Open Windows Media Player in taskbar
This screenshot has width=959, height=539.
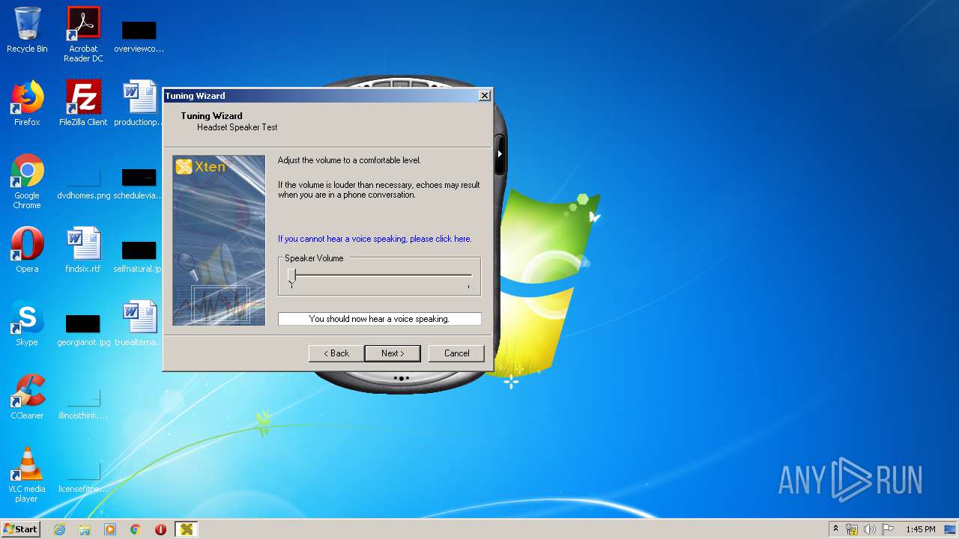tap(110, 529)
